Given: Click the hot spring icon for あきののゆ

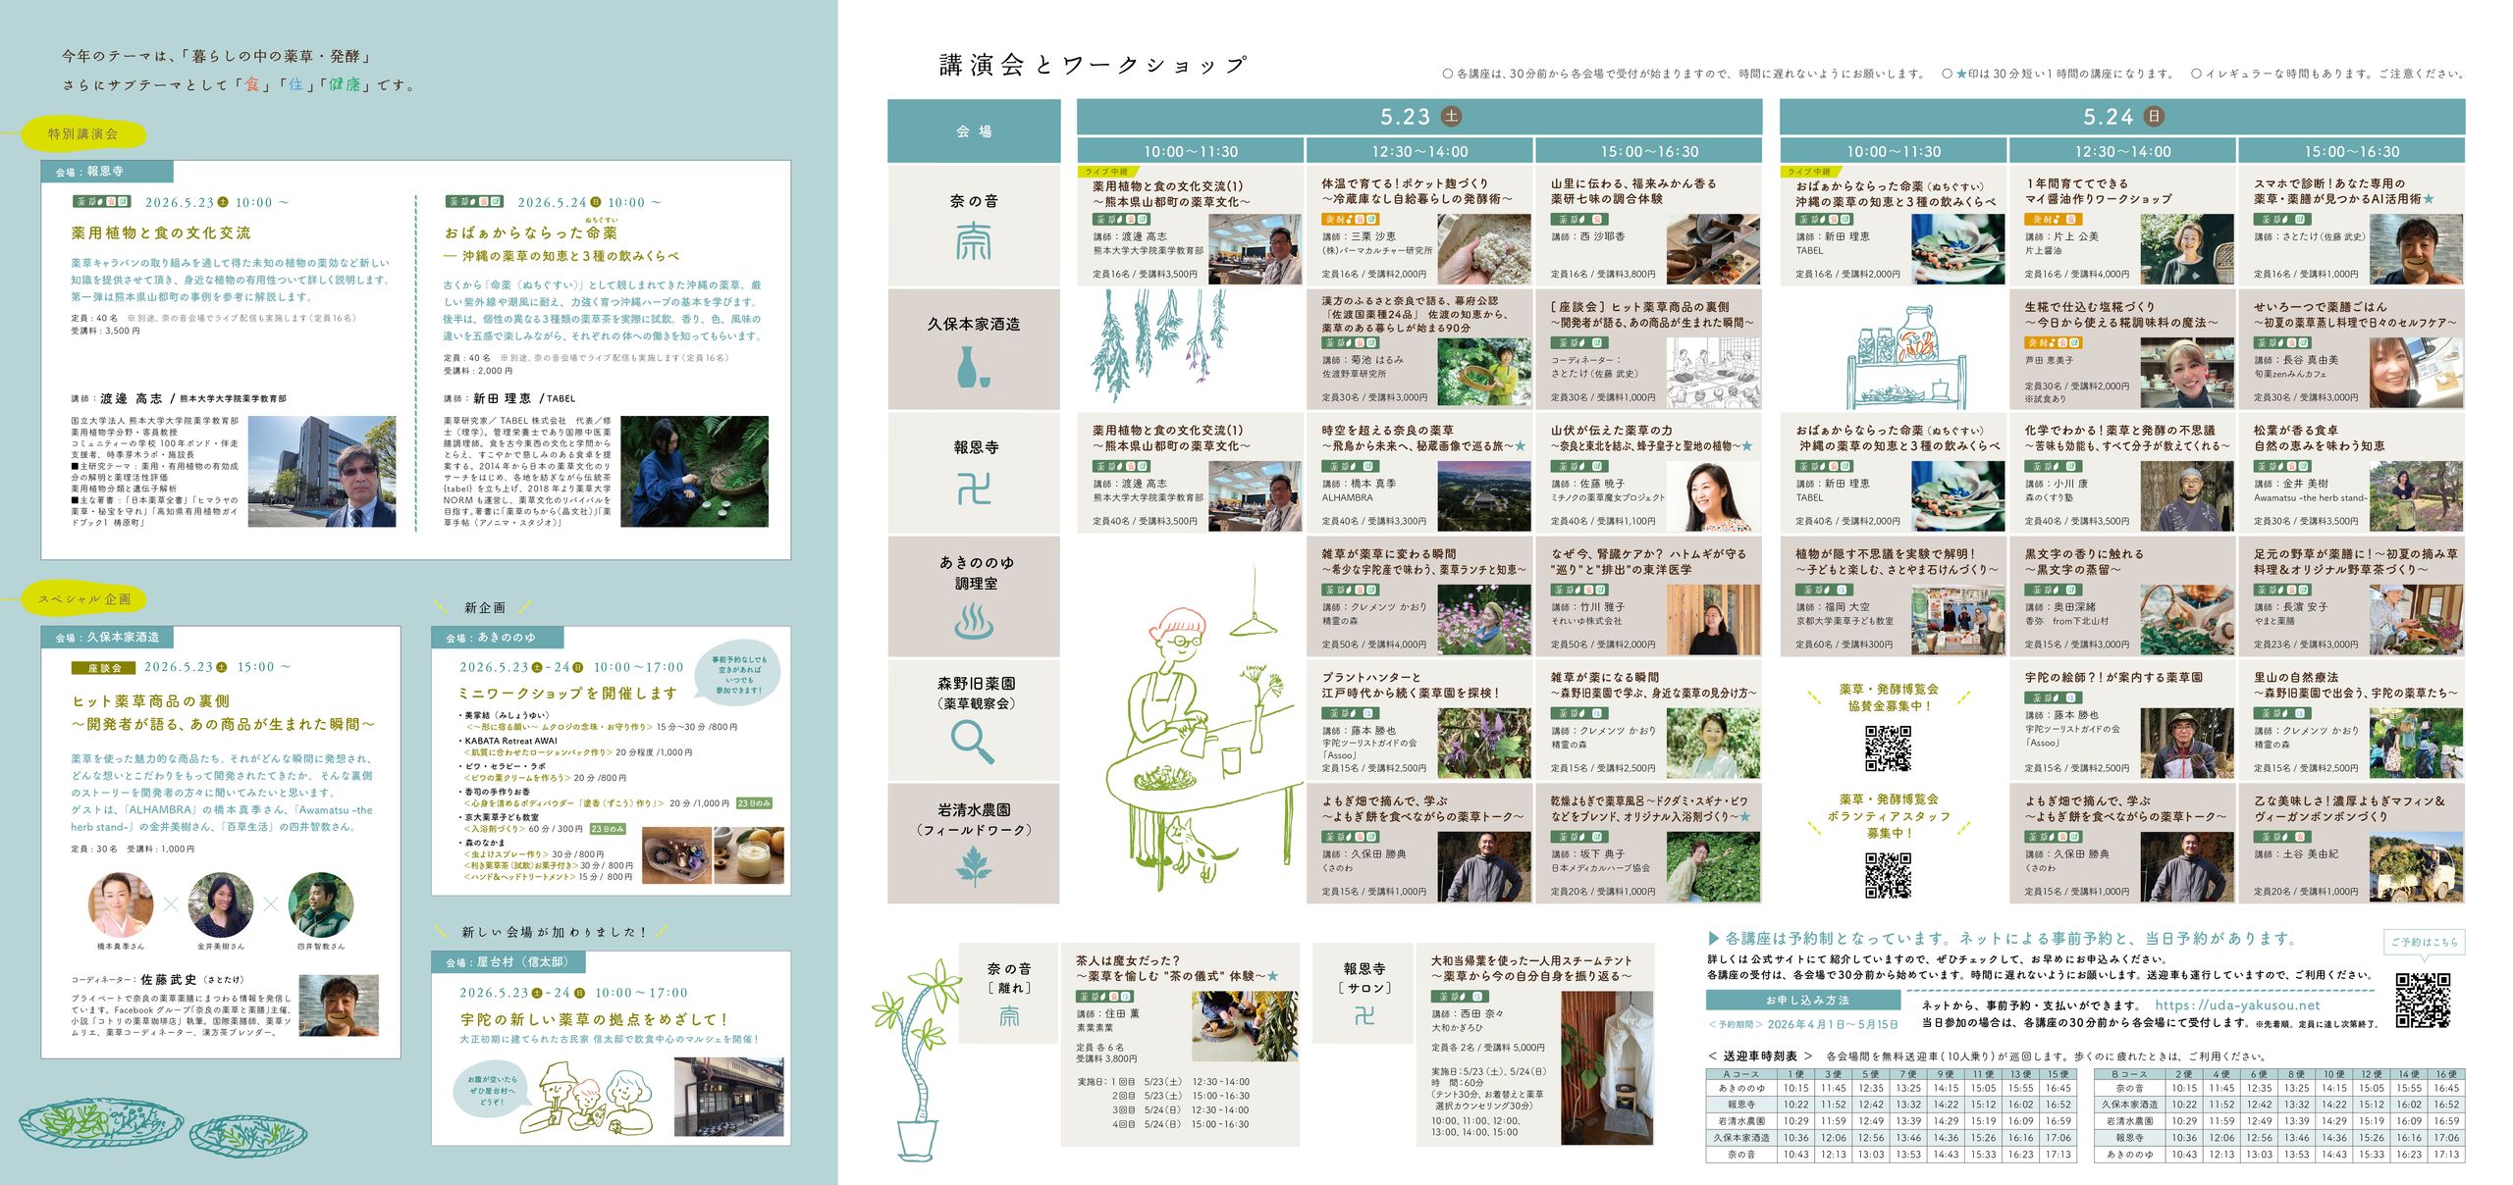Looking at the screenshot, I should [973, 621].
